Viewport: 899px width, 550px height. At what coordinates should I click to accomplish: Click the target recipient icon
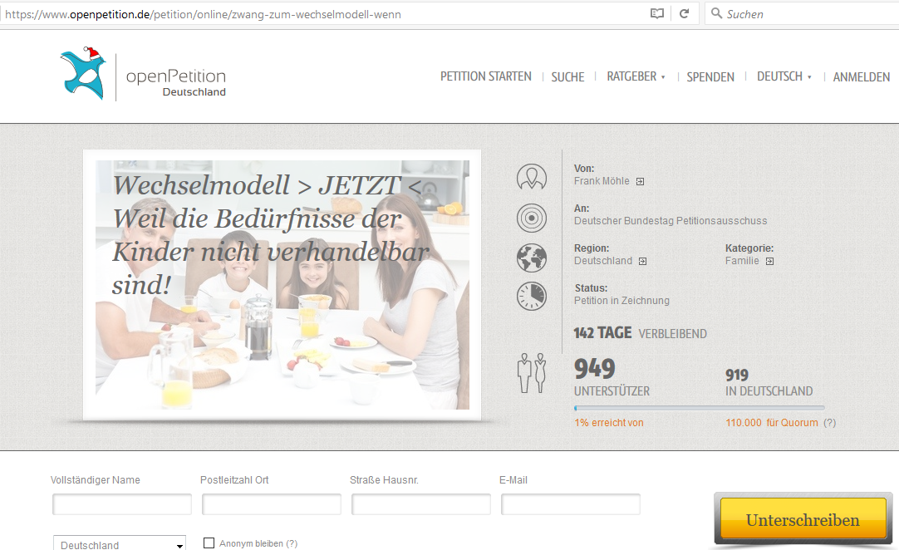[531, 218]
